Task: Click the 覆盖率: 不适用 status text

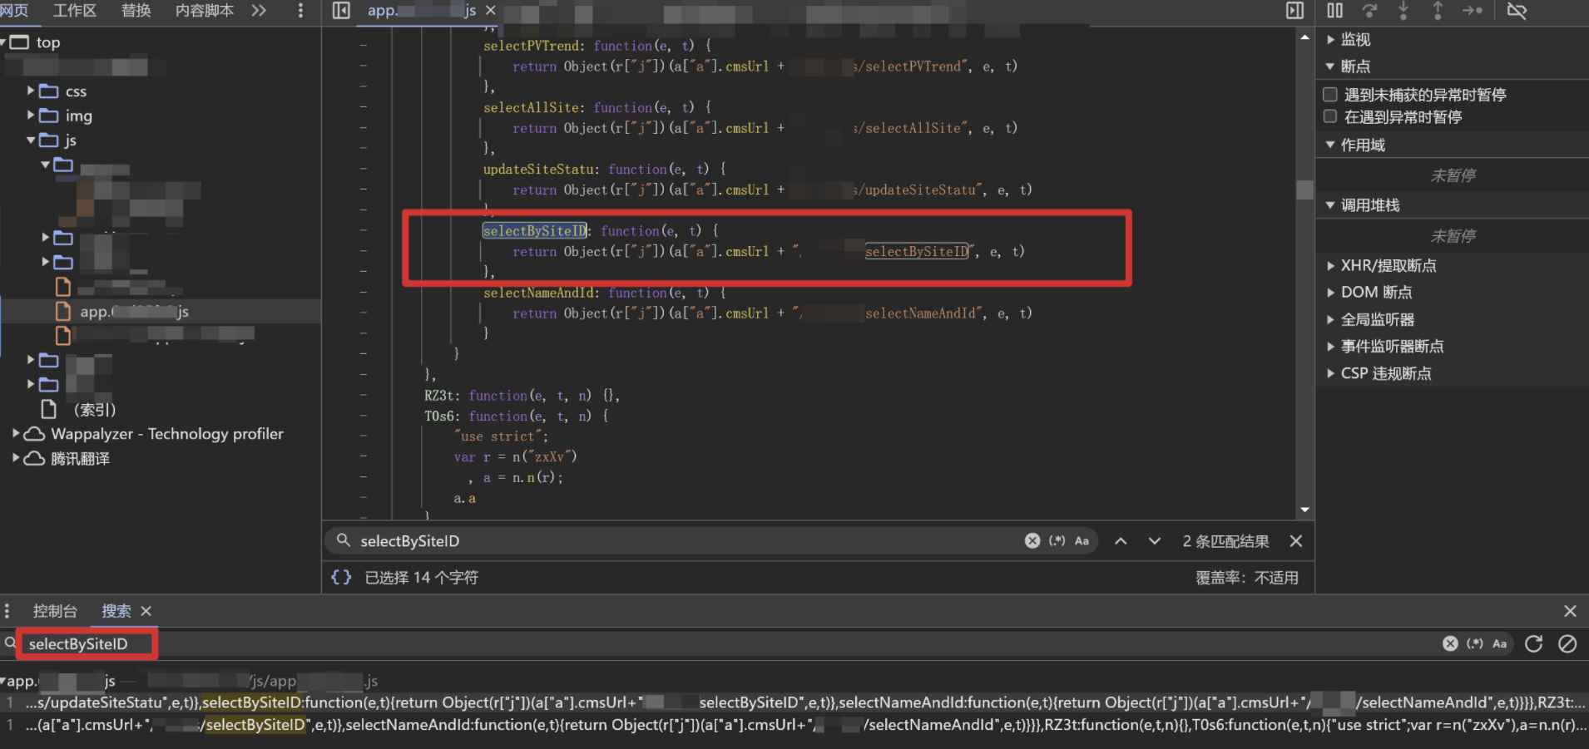Action: (1247, 577)
